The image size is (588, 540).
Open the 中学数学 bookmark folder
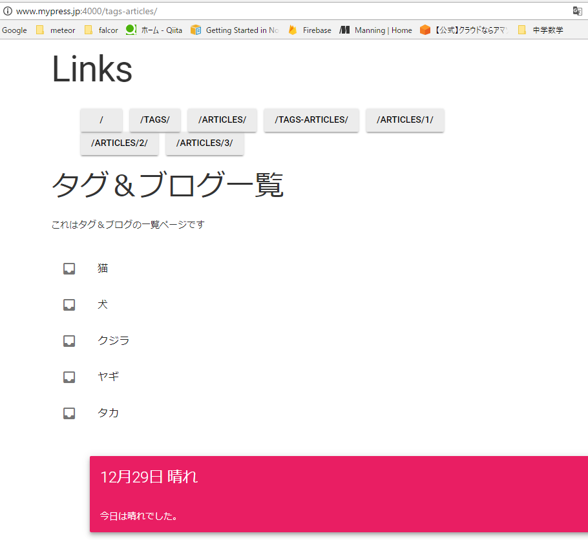point(540,30)
